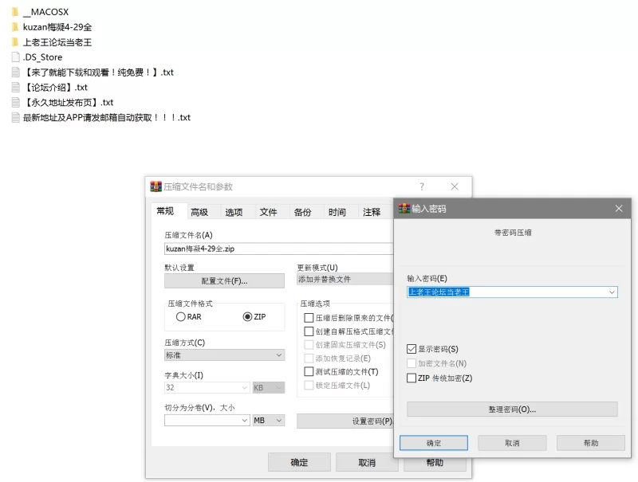This screenshot has height=482, width=638.
Task: Click the 整理密码(O)... button
Action: 512,410
